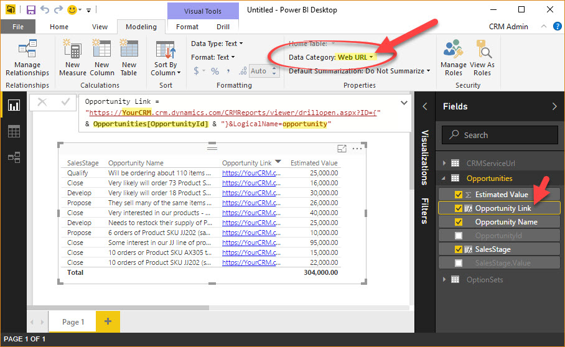The width and height of the screenshot is (565, 347).
Task: Switch to the Format tab
Action: pyautogui.click(x=187, y=27)
